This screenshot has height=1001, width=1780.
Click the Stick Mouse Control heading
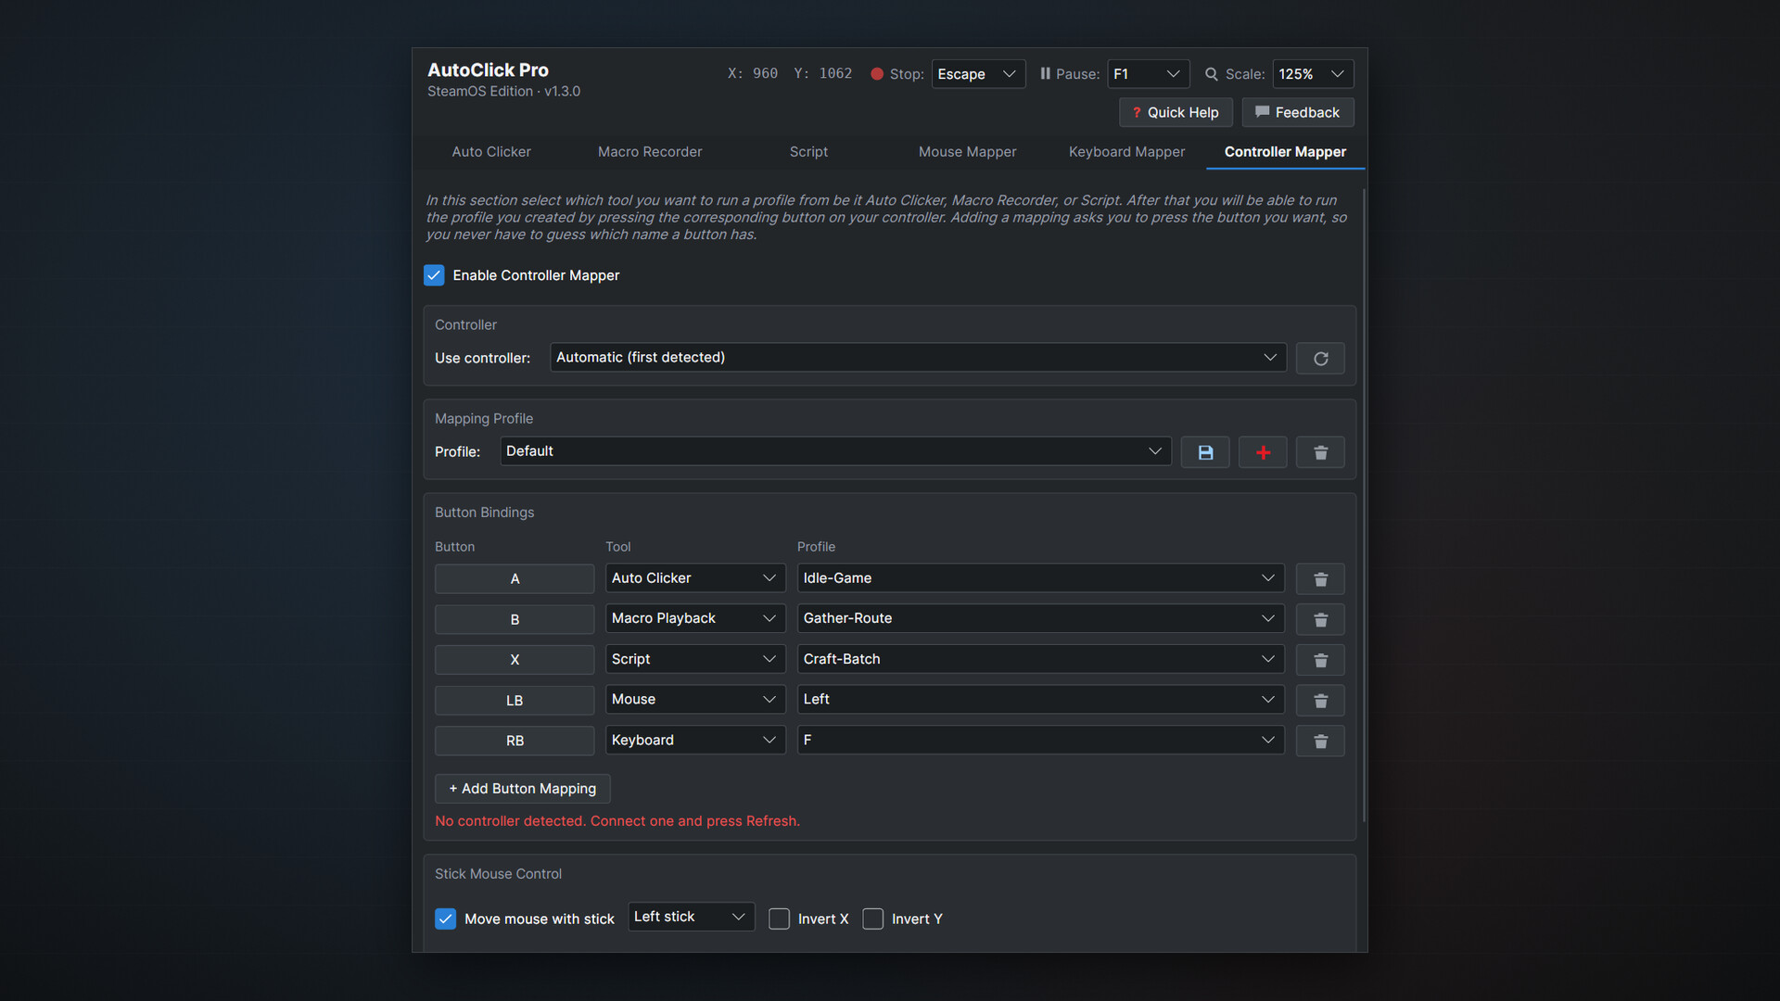click(498, 874)
